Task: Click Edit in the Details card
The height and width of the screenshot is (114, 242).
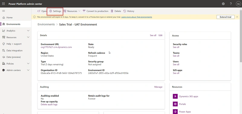Action: click(161, 35)
